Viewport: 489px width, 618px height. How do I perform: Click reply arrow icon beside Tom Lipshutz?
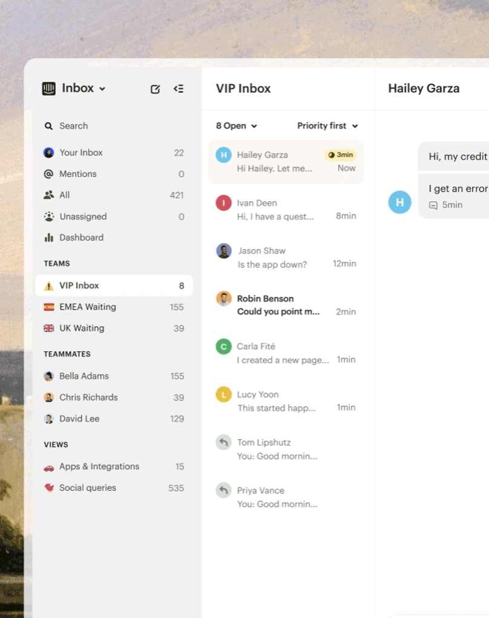(x=223, y=442)
